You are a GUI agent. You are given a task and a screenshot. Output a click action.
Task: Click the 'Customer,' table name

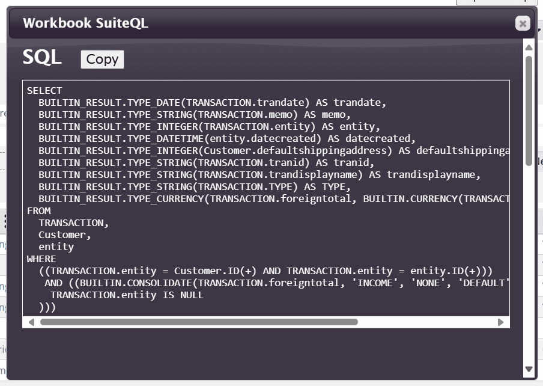(x=65, y=235)
